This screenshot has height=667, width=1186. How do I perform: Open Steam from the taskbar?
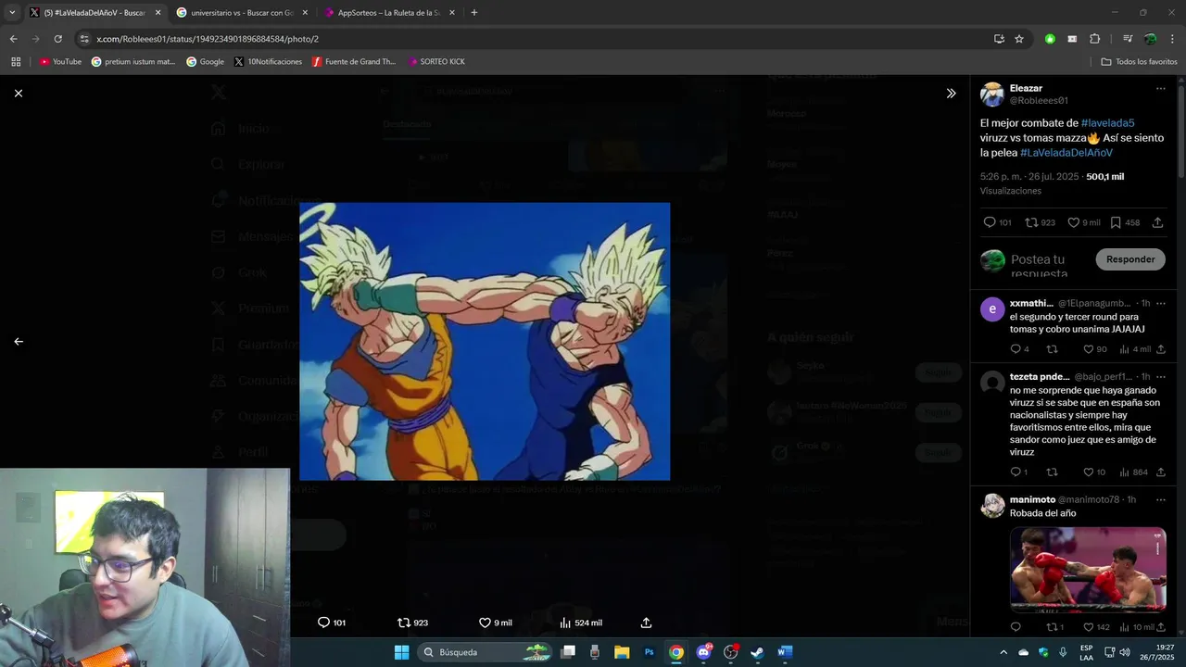[x=757, y=652]
